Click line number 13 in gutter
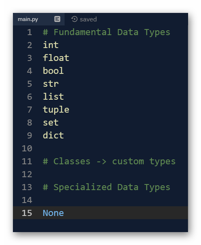 [x=27, y=187]
